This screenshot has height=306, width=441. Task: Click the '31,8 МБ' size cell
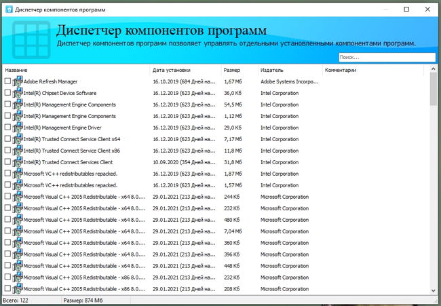click(233, 163)
